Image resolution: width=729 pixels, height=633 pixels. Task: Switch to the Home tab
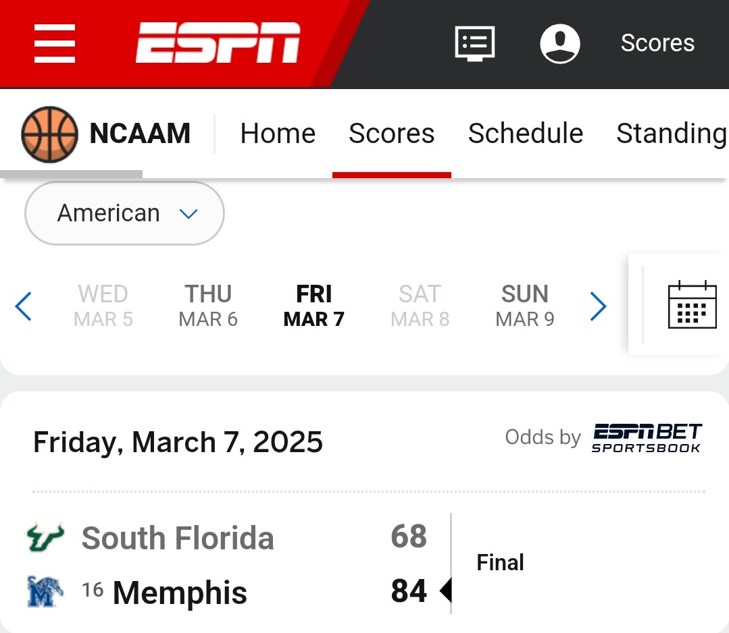[x=278, y=134]
